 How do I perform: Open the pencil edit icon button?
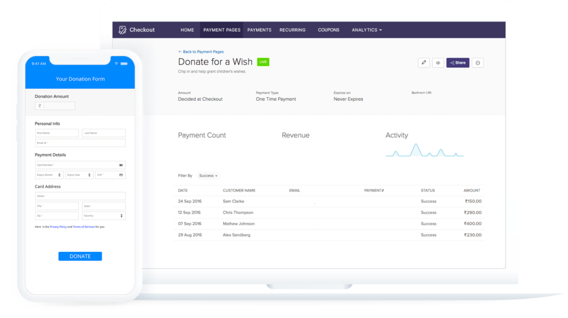[x=423, y=63]
